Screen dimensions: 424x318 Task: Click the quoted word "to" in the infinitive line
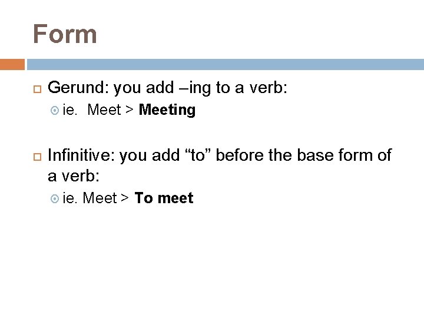pos(198,155)
